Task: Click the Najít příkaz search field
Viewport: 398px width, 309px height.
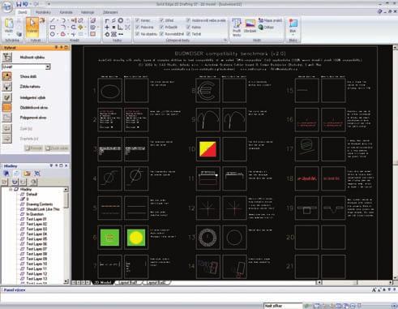Action: 282,306
